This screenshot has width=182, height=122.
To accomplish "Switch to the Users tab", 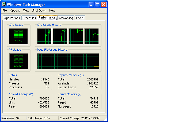I will [80, 18].
